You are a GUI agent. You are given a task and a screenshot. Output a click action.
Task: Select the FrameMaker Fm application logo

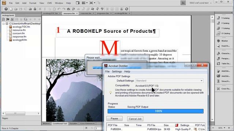click(4, 3)
